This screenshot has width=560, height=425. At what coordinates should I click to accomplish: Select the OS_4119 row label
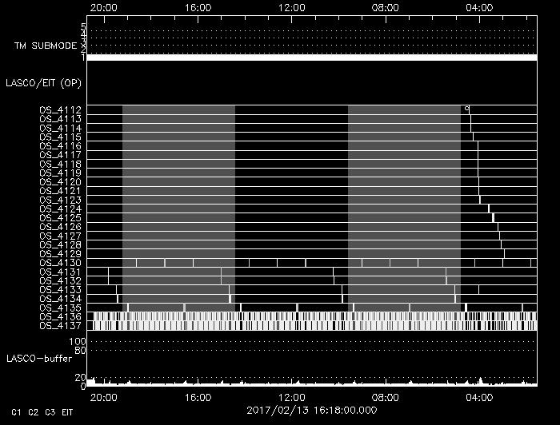pos(60,173)
